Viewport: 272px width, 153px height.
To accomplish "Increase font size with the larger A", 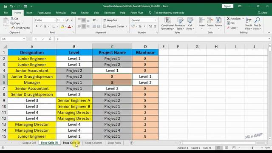I will click(68, 20).
